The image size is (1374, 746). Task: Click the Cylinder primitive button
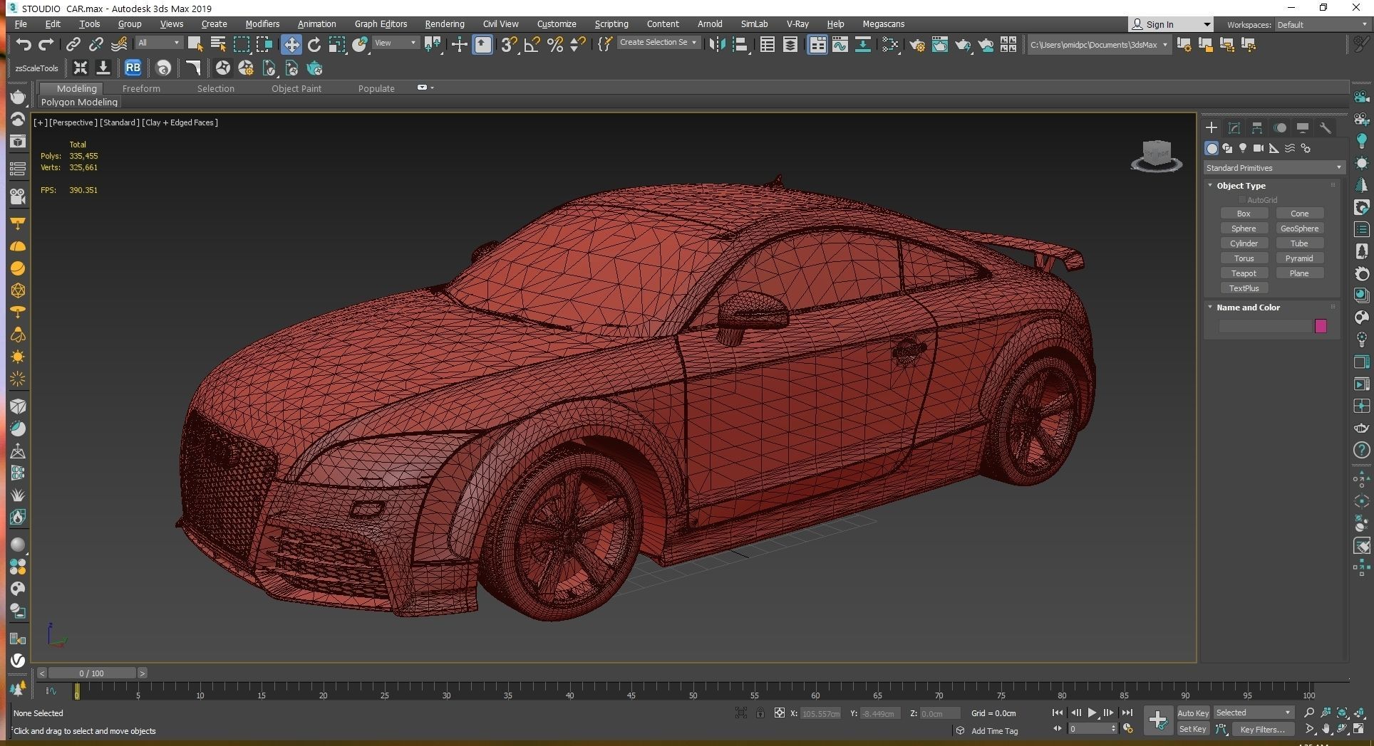1244,243
